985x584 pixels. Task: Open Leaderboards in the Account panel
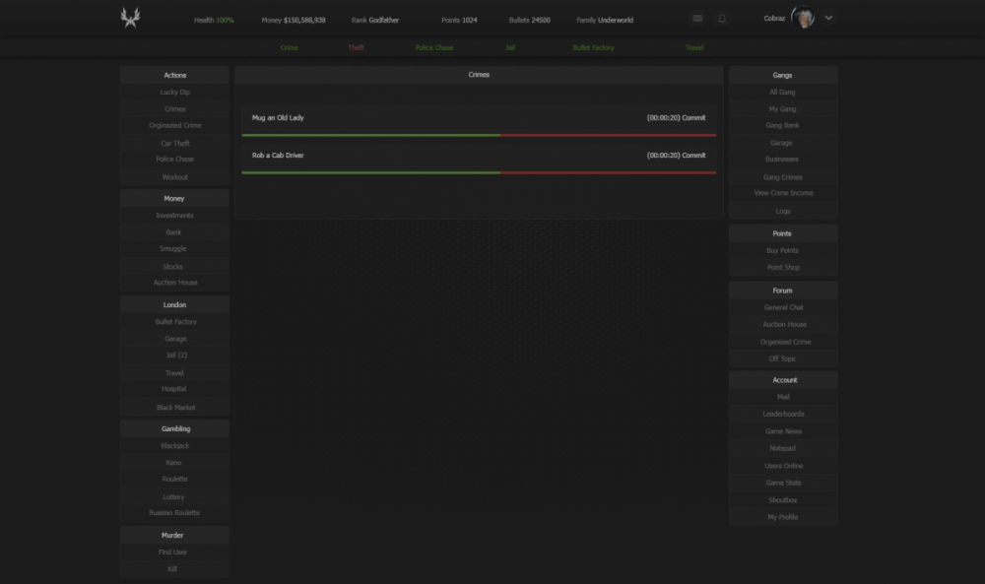[783, 415]
